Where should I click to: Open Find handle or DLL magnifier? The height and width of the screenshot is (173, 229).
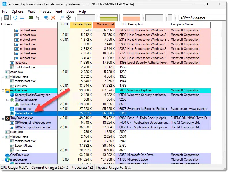point(62,18)
